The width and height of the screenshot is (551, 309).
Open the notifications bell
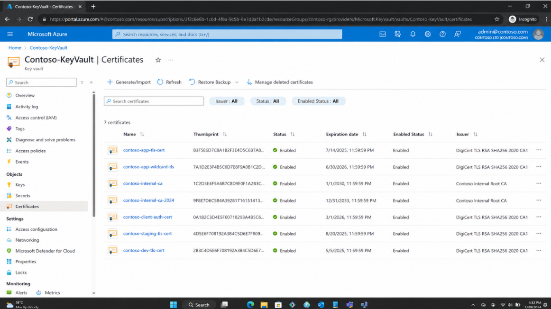click(413, 34)
